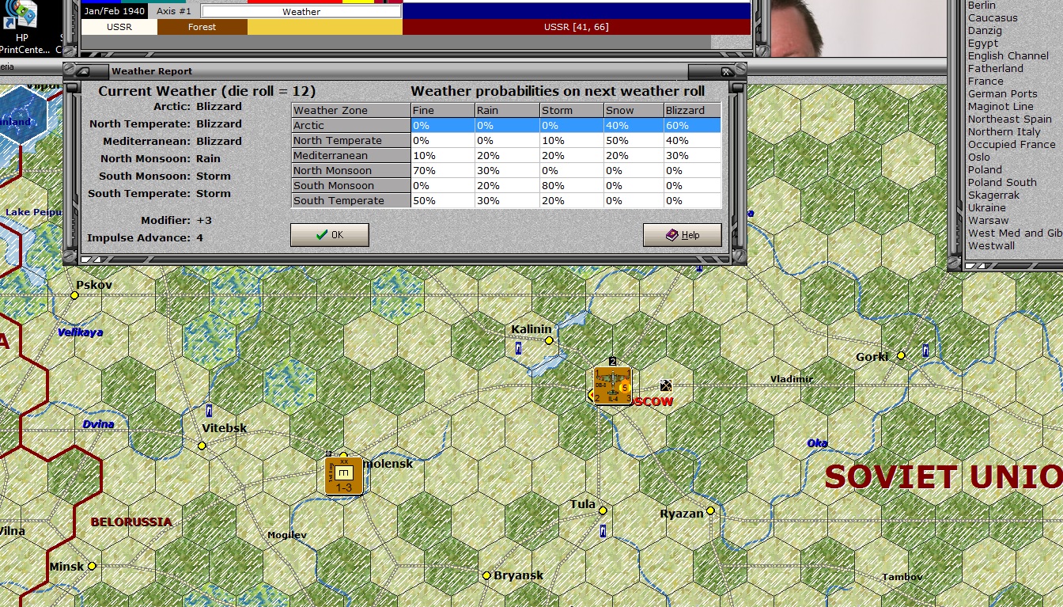Click the blue resource marker above Vitebsk
1063x607 pixels.
coord(209,410)
